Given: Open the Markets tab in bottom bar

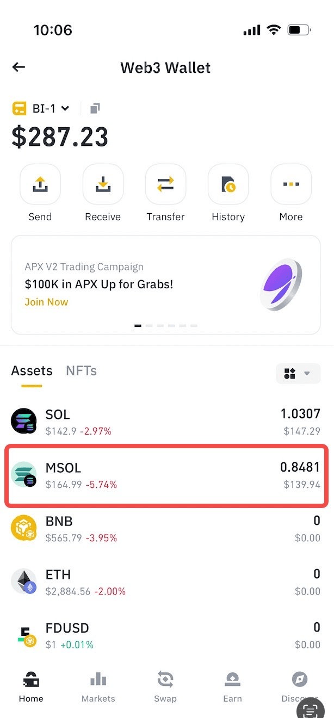Looking at the screenshot, I should (98, 687).
